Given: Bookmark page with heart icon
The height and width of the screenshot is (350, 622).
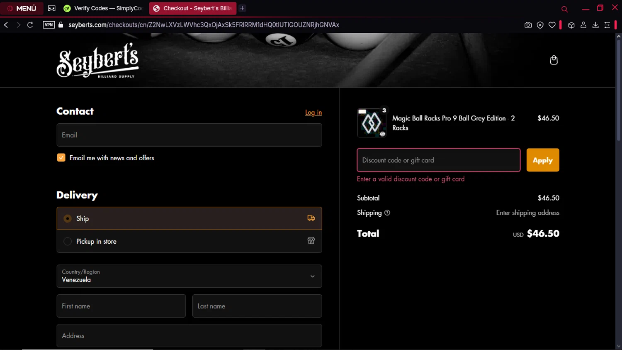Looking at the screenshot, I should click(x=552, y=25).
